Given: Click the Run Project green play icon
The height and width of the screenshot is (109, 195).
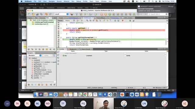Looking at the screenshot, I should coord(85,14).
